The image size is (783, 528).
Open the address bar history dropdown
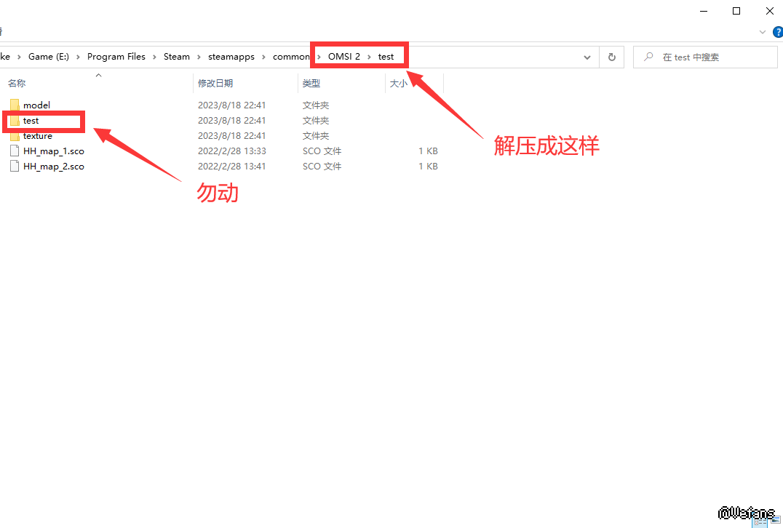587,57
